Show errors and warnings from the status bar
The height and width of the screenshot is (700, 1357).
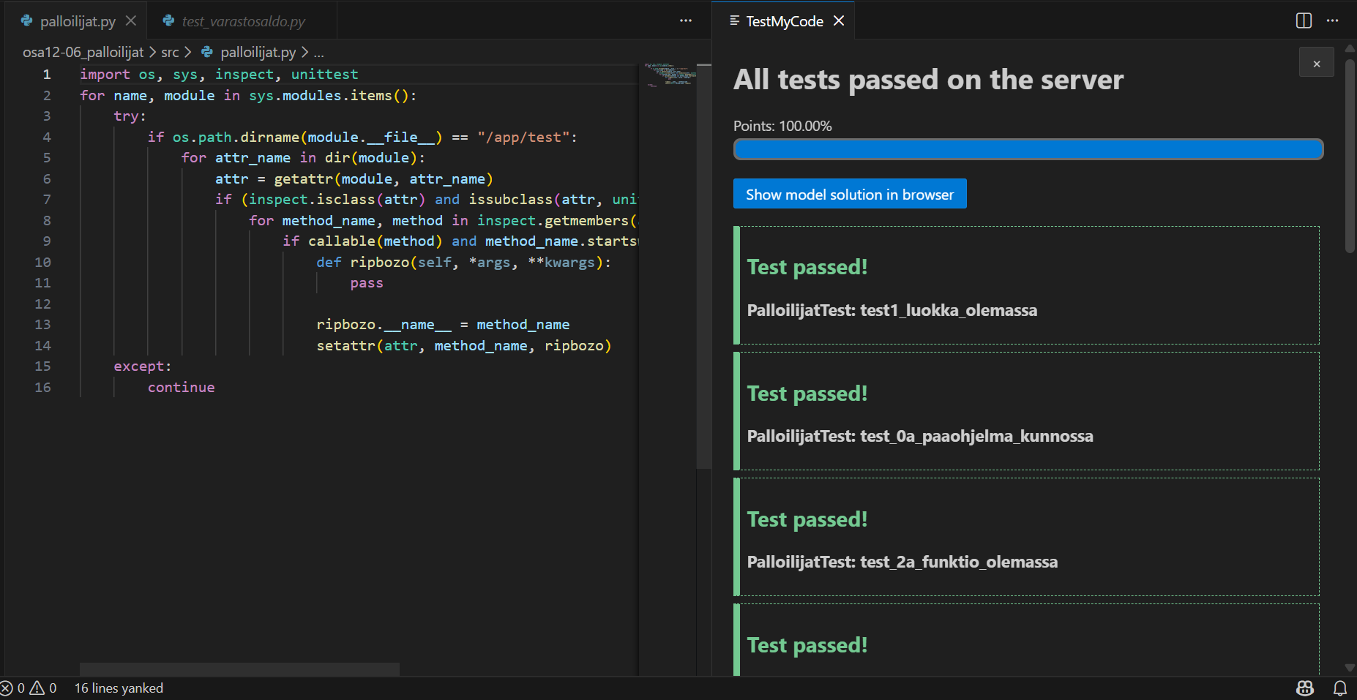[29, 688]
